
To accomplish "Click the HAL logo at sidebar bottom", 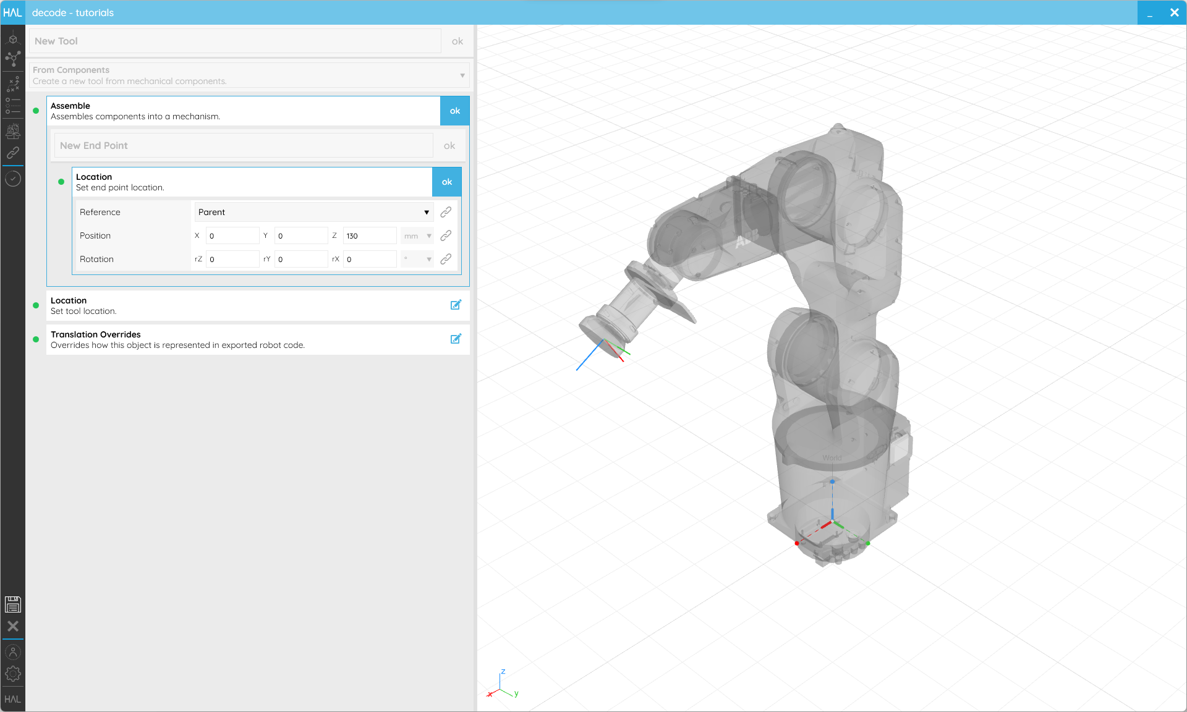I will (12, 700).
